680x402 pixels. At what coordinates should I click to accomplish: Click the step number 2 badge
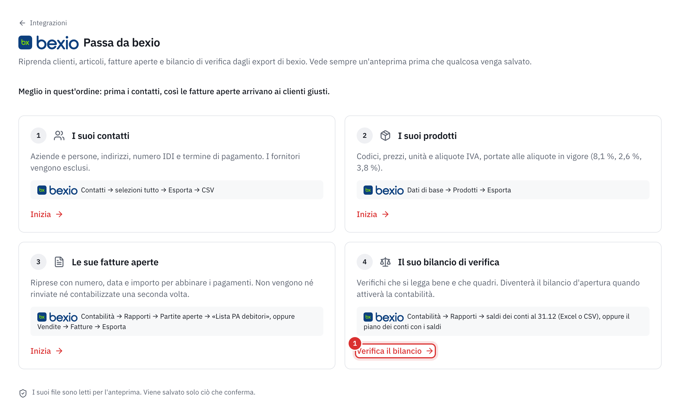(x=365, y=136)
